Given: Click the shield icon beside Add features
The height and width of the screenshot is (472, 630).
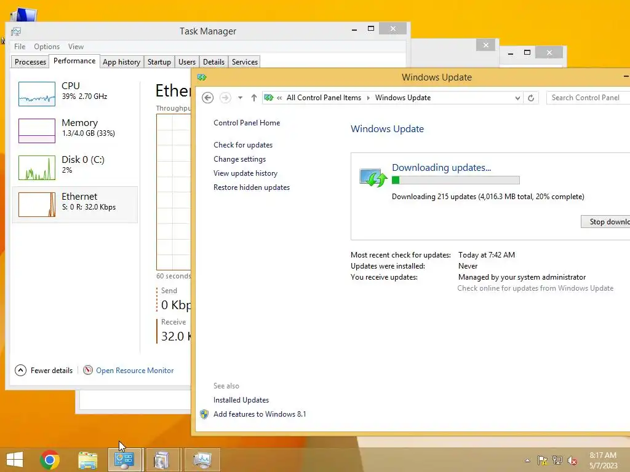Looking at the screenshot, I should [x=204, y=414].
